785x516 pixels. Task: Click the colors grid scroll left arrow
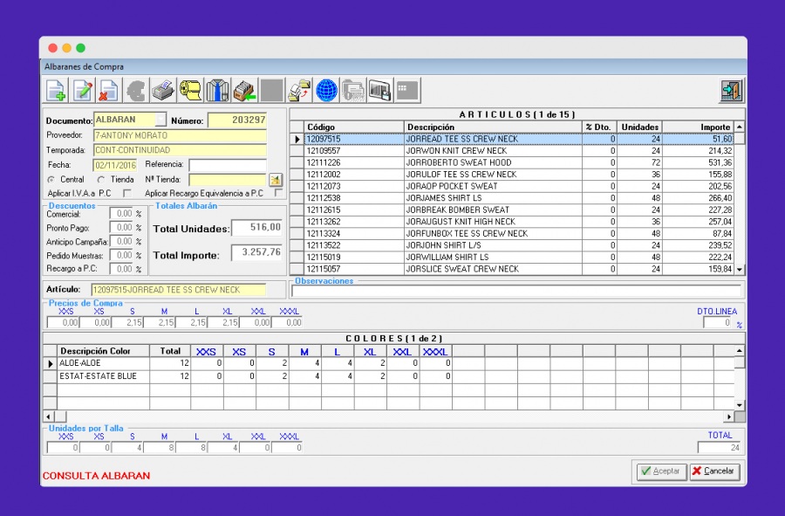coord(49,416)
